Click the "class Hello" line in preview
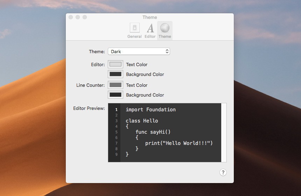Image resolution: width=301 pixels, height=196 pixels. point(142,121)
